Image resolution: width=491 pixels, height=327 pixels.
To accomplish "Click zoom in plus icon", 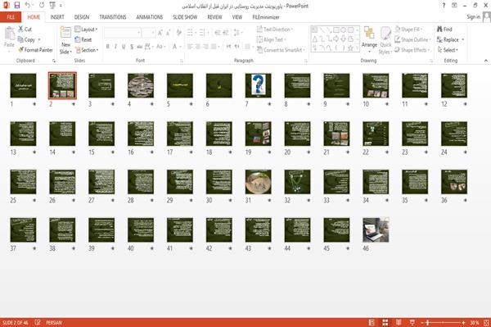I will [x=463, y=323].
